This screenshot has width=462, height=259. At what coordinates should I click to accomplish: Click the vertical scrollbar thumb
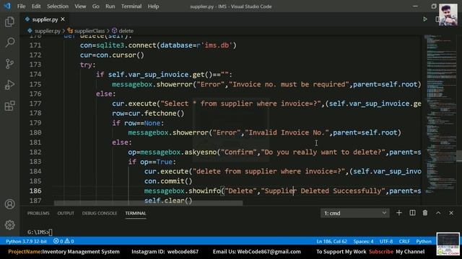tap(459, 155)
